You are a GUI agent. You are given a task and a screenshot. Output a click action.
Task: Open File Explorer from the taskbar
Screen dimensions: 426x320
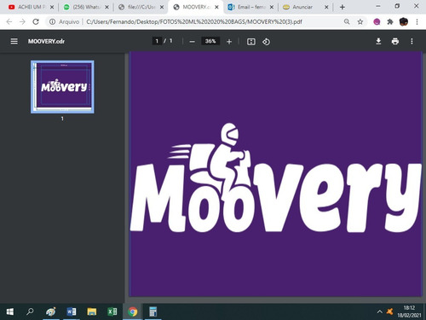click(x=92, y=311)
